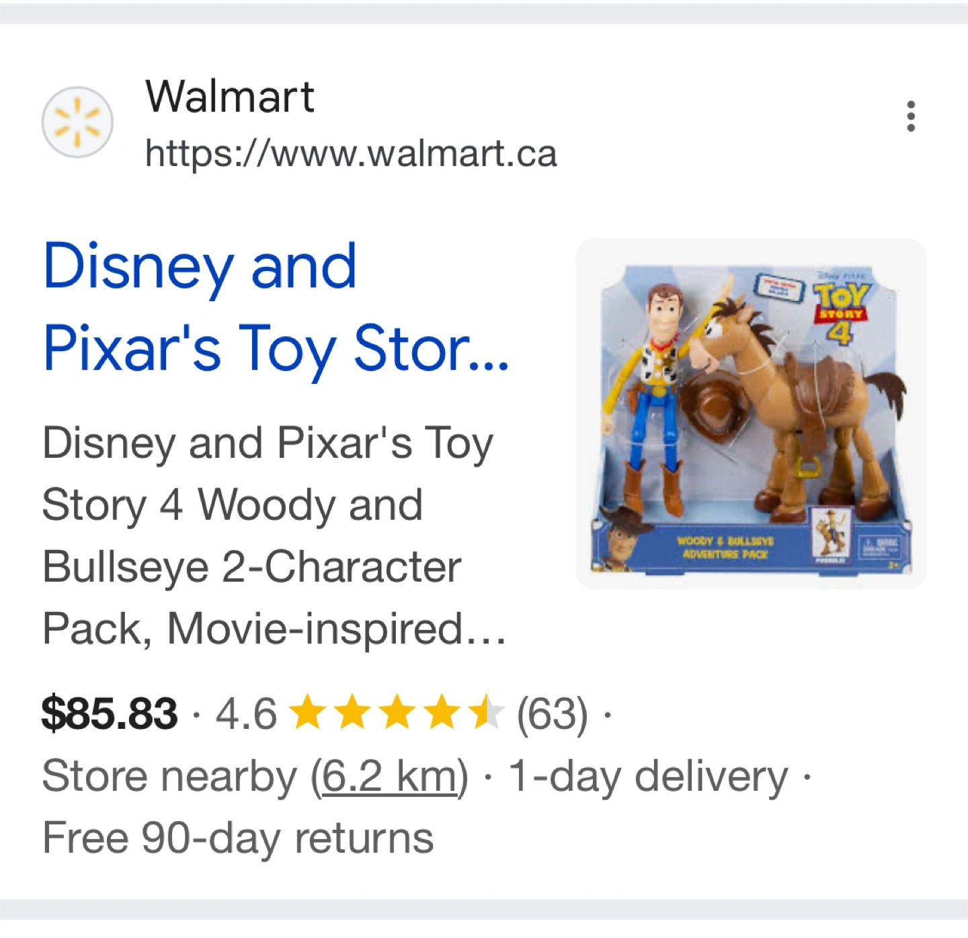This screenshot has width=968, height=938.
Task: Click the Free 90-day returns label
Action: 238,838
